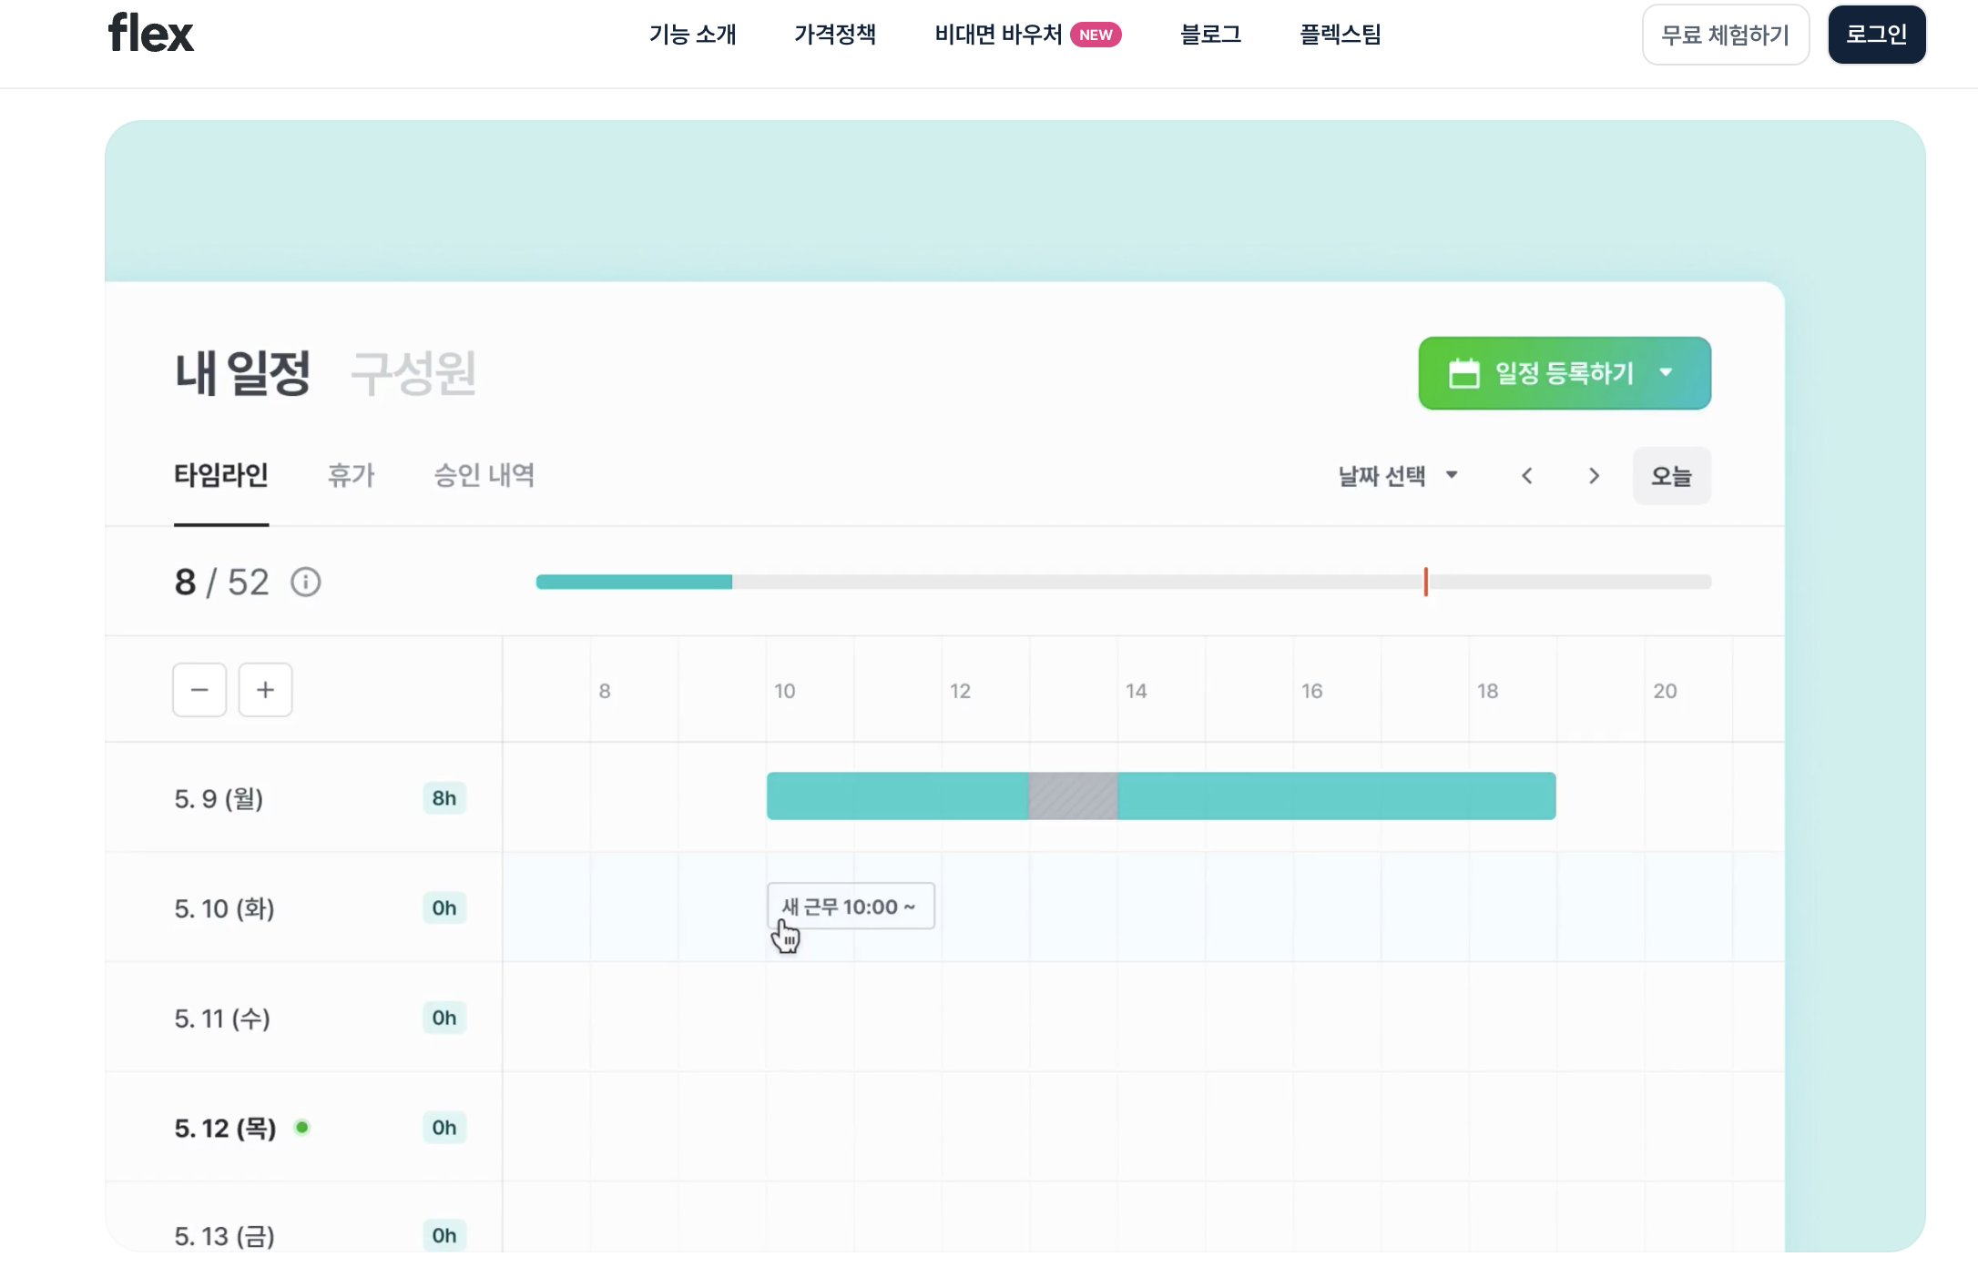Viewport: 1978px width, 1287px height.
Task: Click the minus zoom-out timeline button
Action: pos(199,690)
